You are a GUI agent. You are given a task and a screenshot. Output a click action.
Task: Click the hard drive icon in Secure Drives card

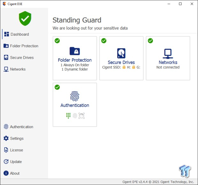click(x=121, y=53)
